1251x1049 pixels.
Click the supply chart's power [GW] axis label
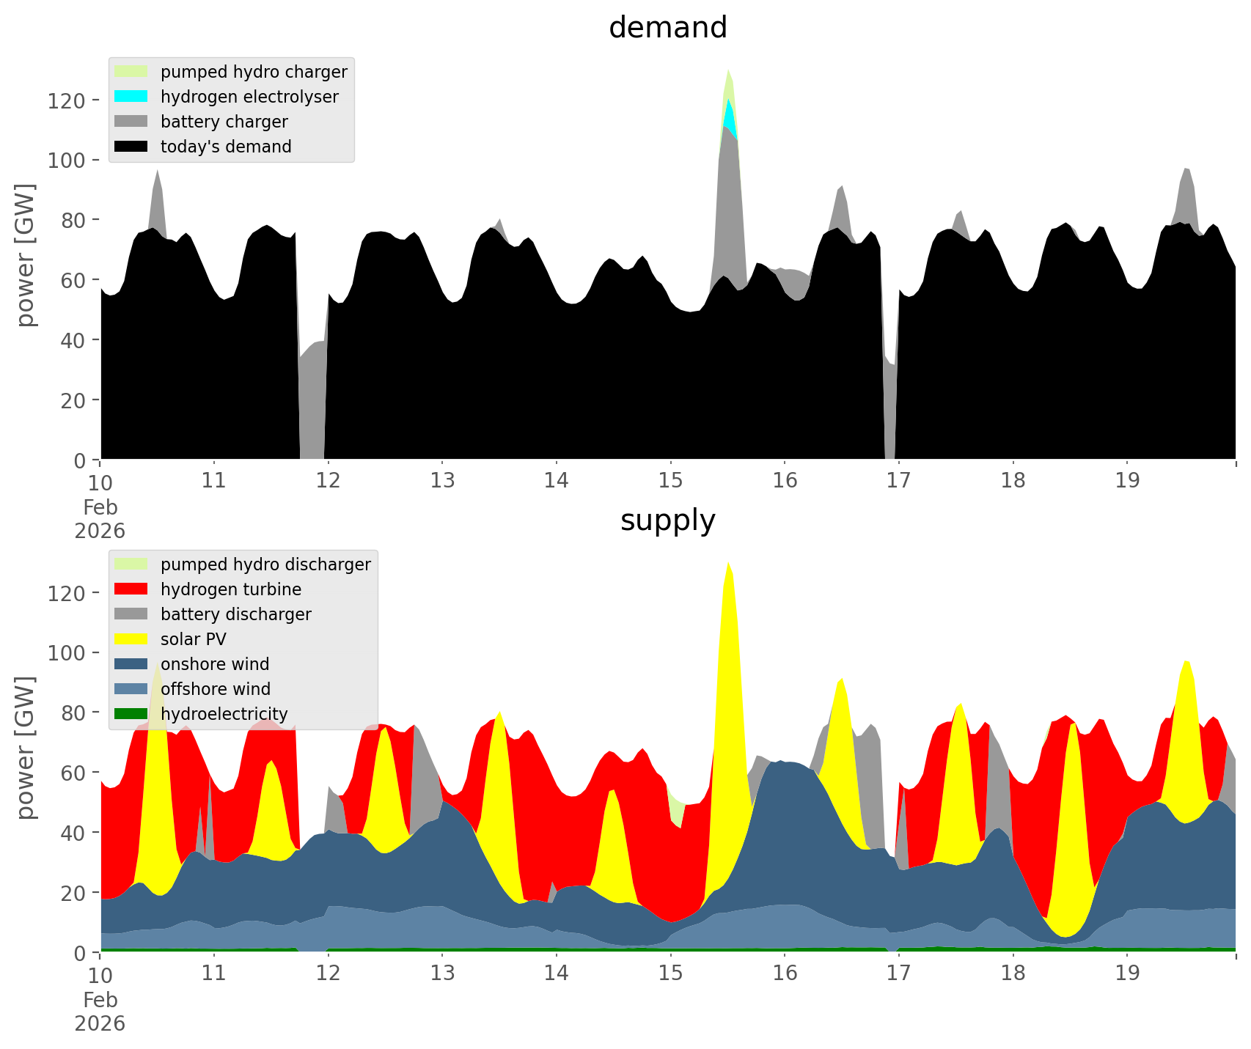pos(25,748)
